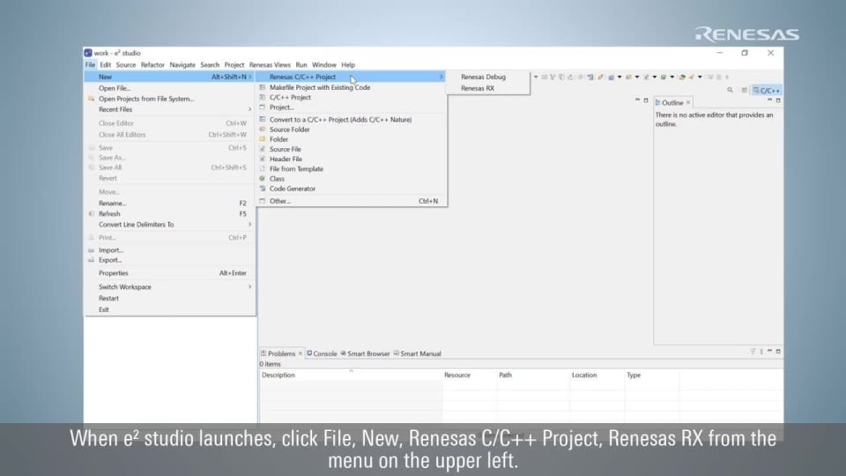Sort by the Location column header
This screenshot has height=476, width=846.
tap(597, 376)
